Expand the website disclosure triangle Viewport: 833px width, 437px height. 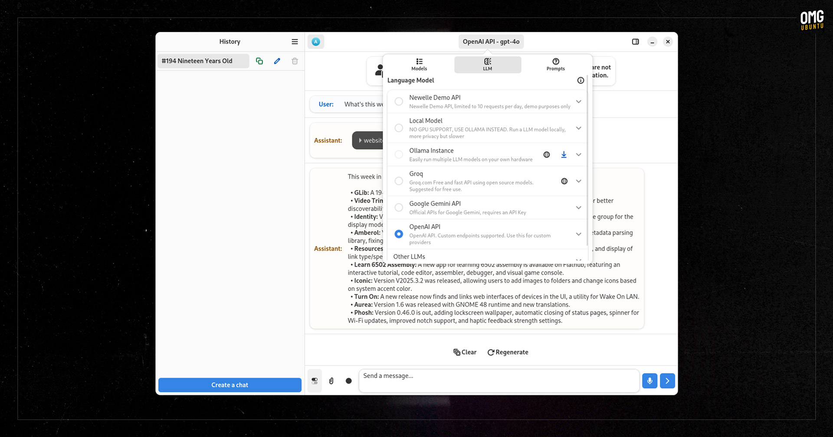(x=361, y=140)
